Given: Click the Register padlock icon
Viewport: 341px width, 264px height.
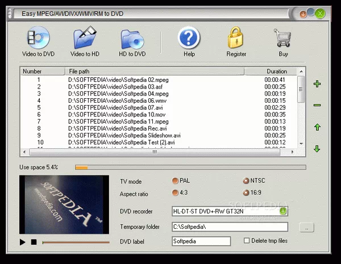Looking at the screenshot, I should click(x=236, y=42).
